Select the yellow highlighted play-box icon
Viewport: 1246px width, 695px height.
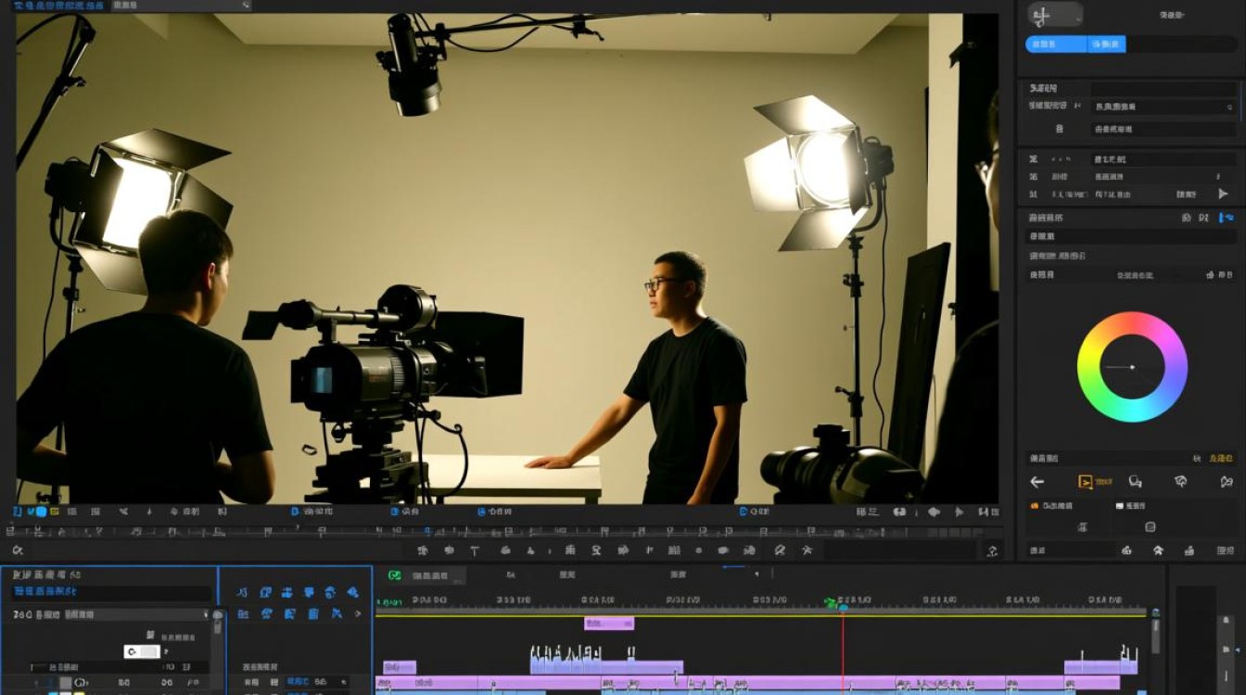click(1085, 482)
